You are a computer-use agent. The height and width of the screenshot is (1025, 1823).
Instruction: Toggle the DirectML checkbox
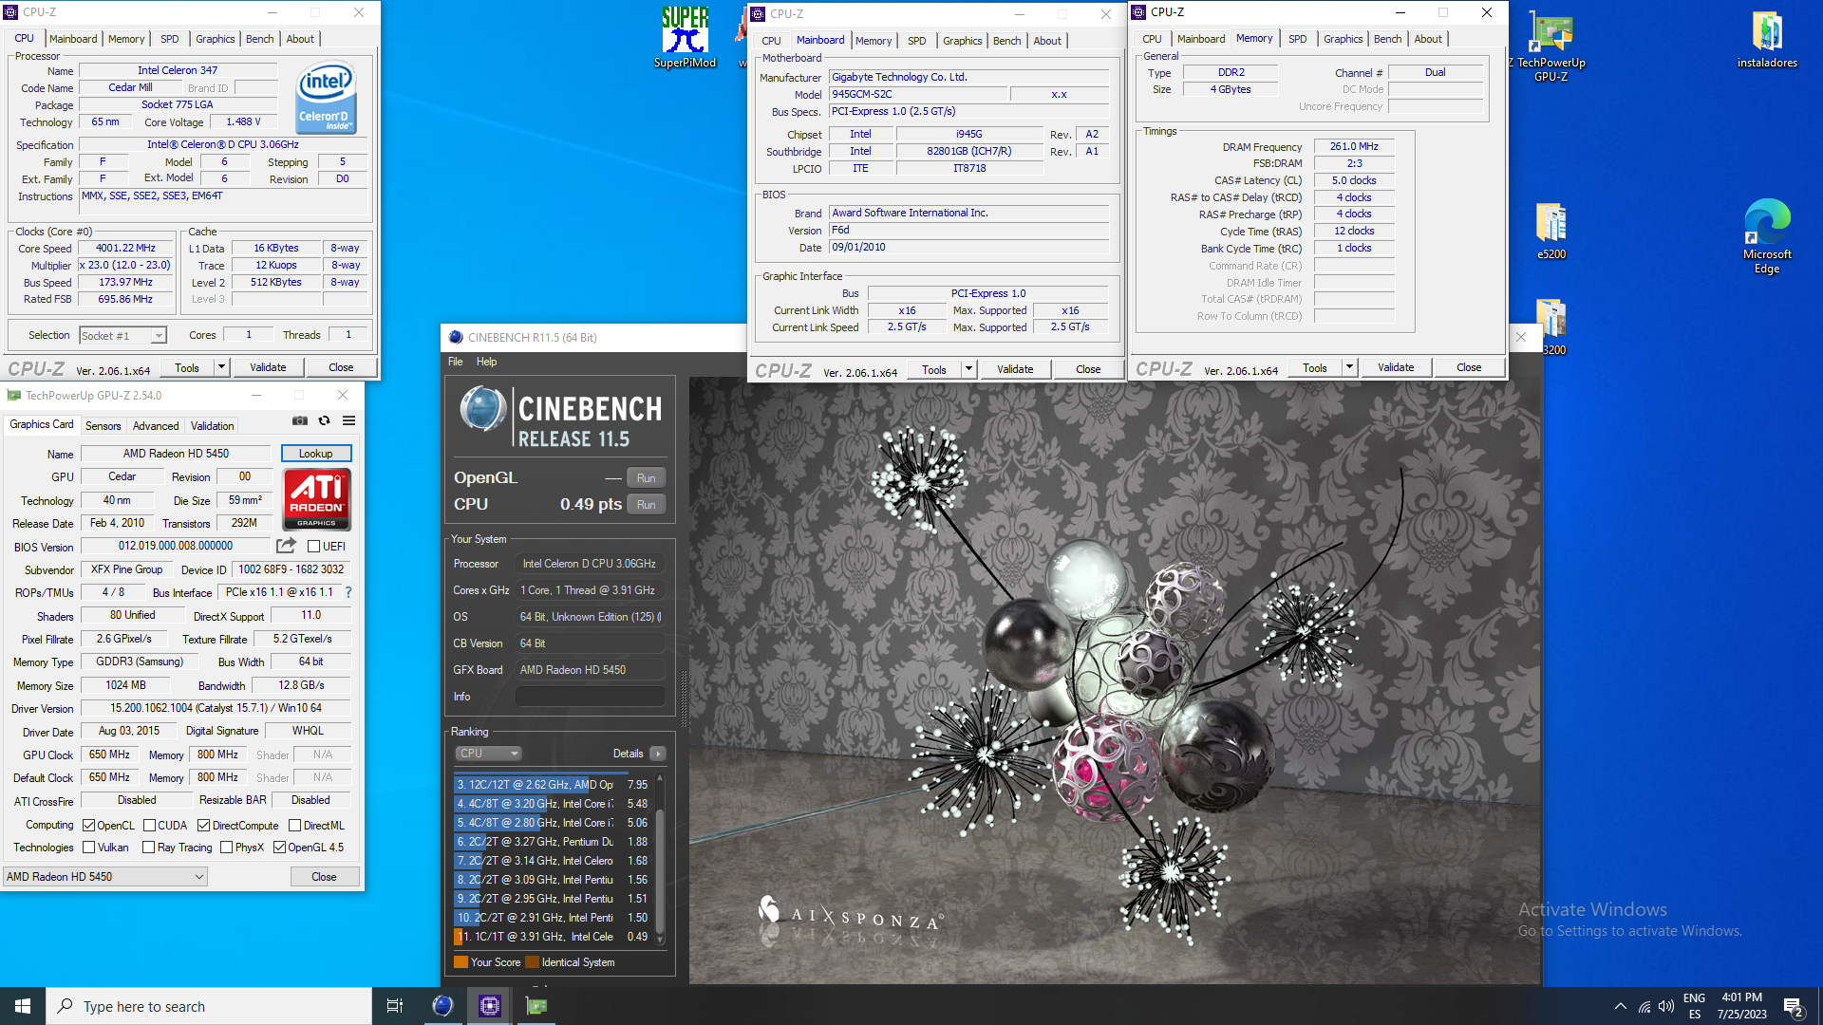pos(294,826)
